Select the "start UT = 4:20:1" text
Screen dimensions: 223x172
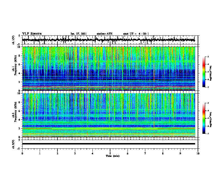tap(136, 34)
